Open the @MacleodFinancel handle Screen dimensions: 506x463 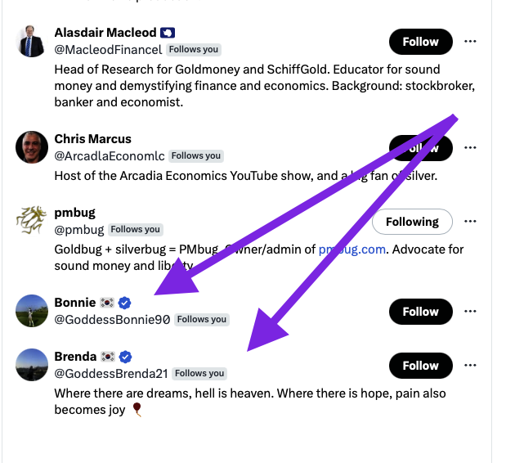coord(108,50)
